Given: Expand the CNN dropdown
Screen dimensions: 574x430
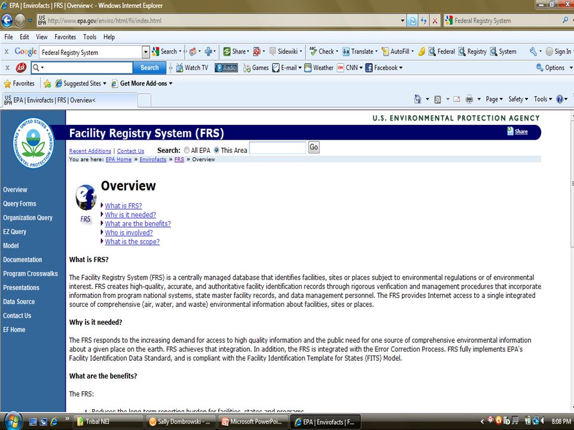Looking at the screenshot, I should pyautogui.click(x=361, y=67).
